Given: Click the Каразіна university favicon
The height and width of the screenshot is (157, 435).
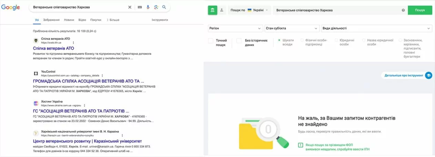Looking at the screenshot, I should coord(36,133).
